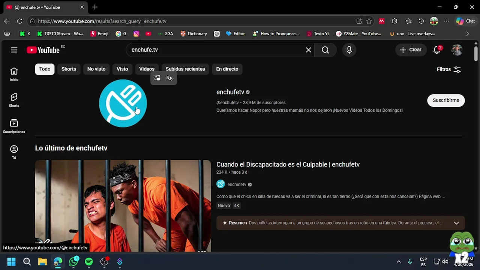
Task: View site information icon in the address bar
Action: [32, 21]
